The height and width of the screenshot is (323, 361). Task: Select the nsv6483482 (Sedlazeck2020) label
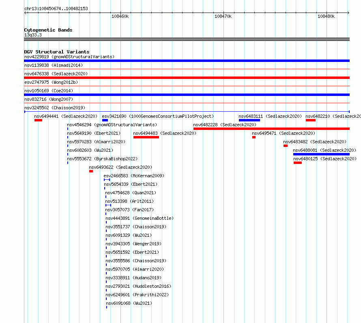[x=315, y=142]
